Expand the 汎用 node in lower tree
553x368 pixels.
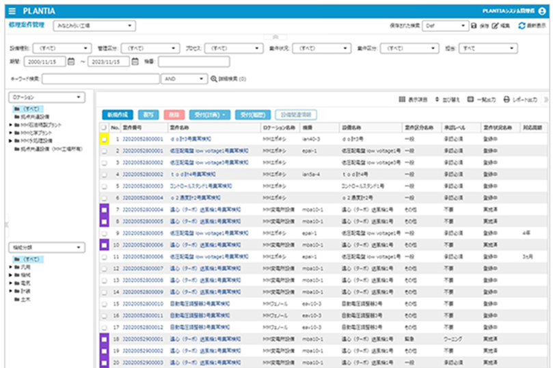click(x=10, y=267)
